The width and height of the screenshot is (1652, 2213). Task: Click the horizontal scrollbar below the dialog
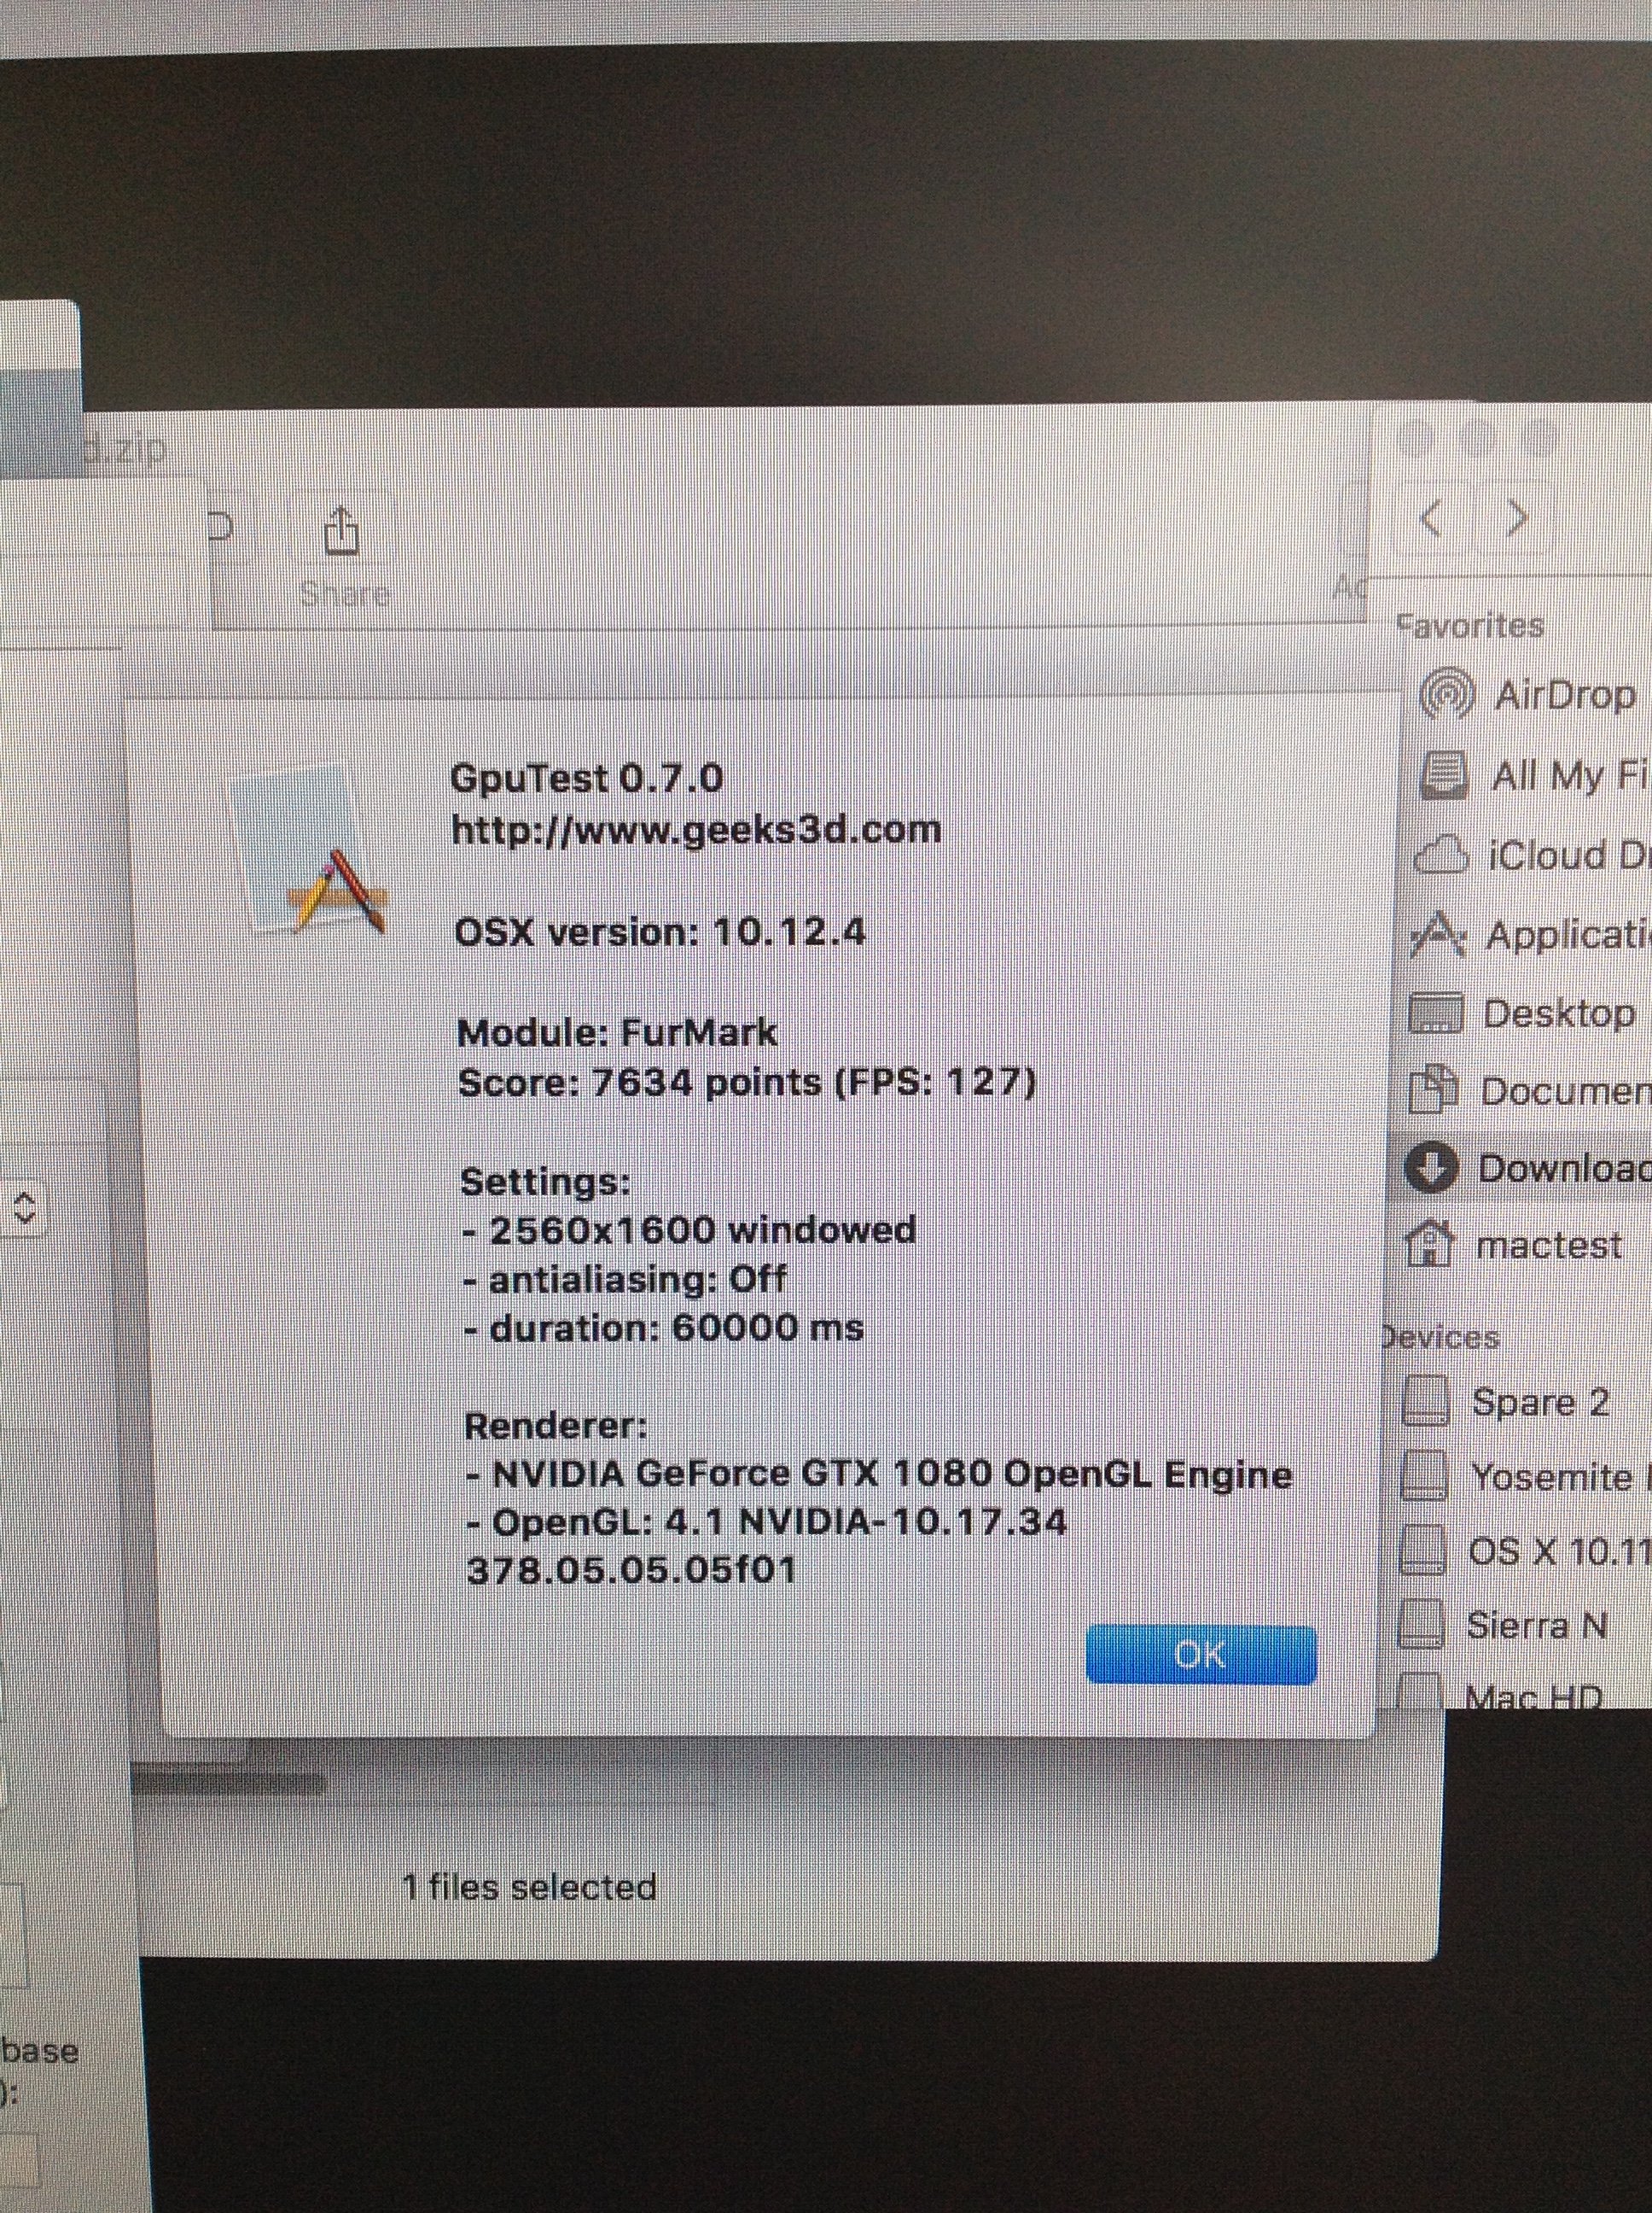[230, 1784]
